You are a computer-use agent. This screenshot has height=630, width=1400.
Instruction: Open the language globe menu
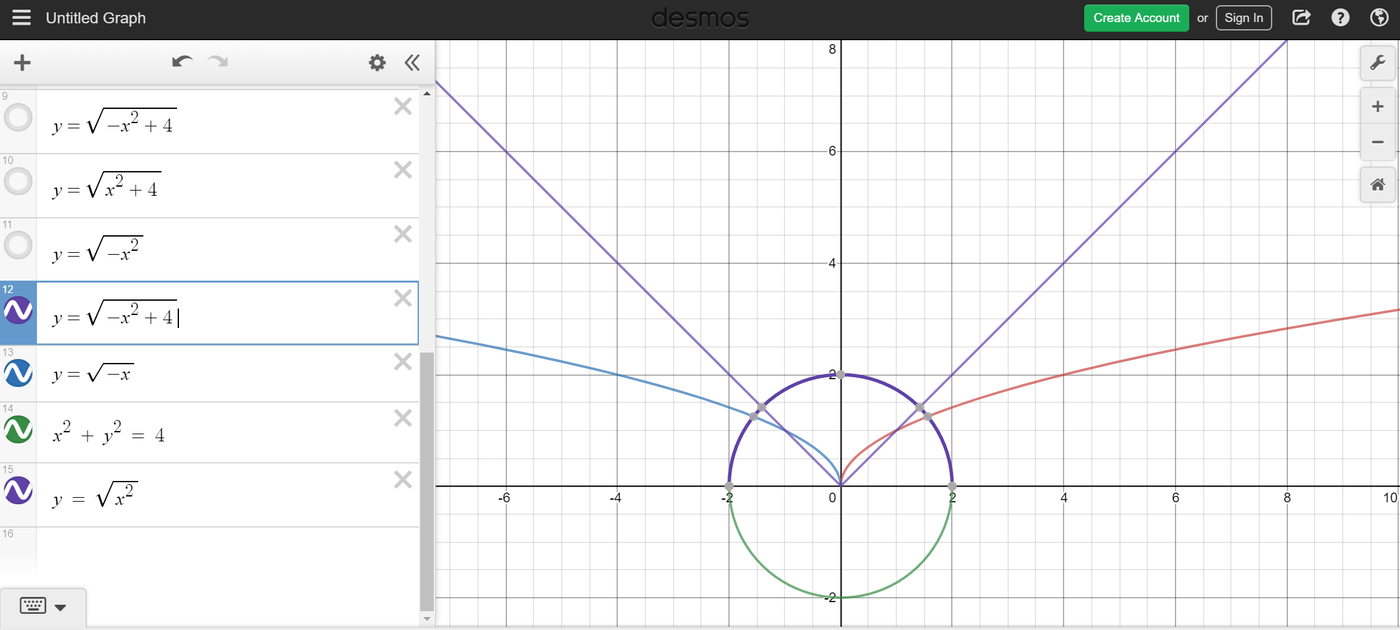[x=1379, y=17]
